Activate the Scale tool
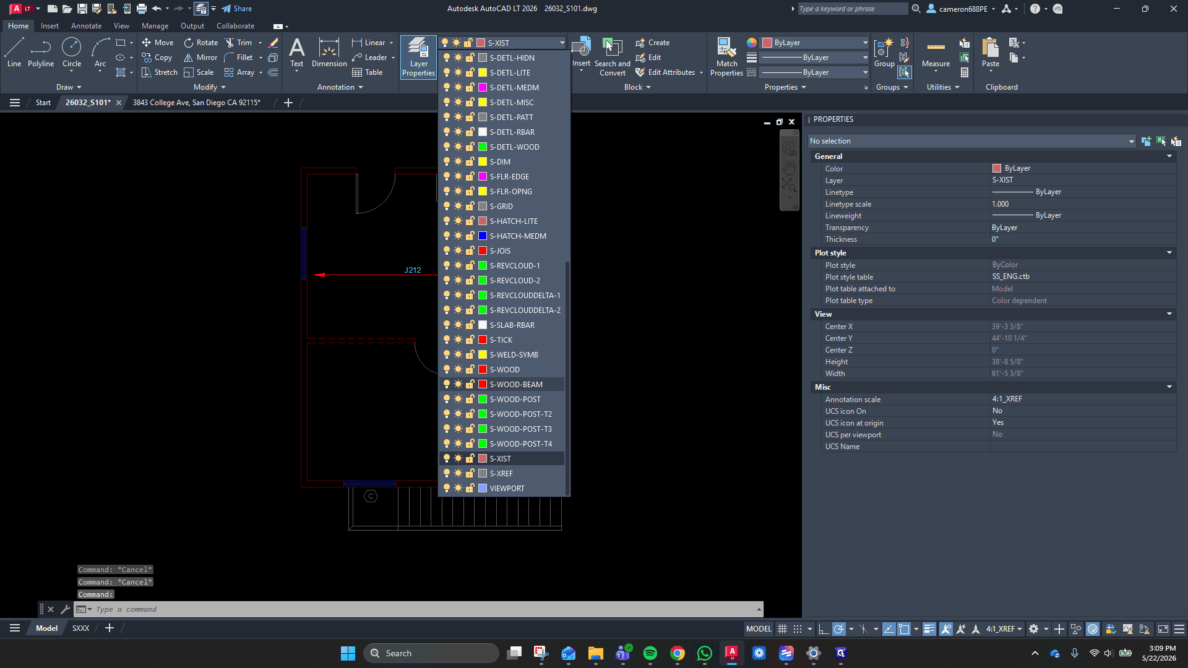The image size is (1188, 668). click(x=199, y=72)
